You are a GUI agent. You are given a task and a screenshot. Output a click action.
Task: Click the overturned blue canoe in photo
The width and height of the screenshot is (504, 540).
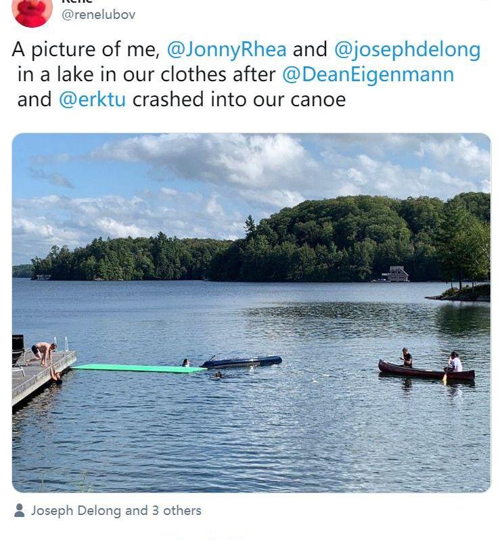point(241,361)
